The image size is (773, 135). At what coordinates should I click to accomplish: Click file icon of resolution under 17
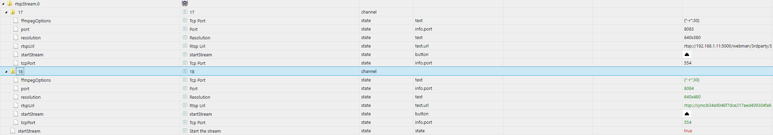16,37
